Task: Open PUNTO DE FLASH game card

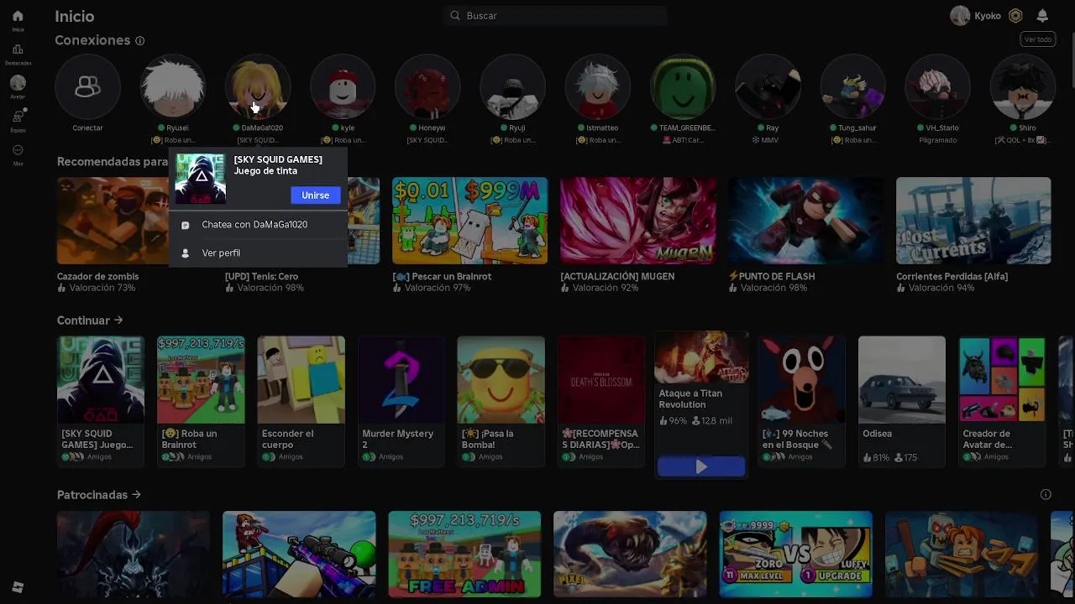Action: click(805, 235)
